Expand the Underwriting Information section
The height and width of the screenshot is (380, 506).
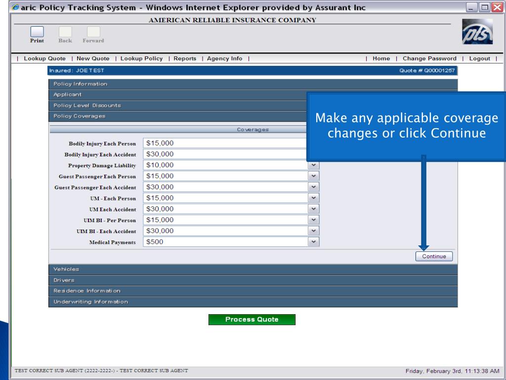(x=253, y=302)
